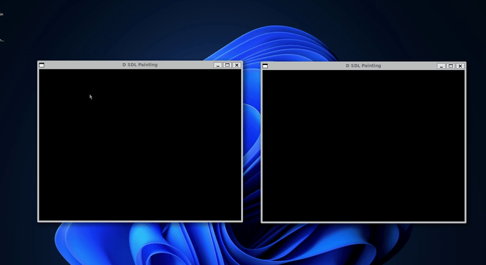Close the right D SDL Painting window
486x265 pixels.
[460, 66]
